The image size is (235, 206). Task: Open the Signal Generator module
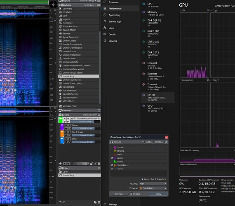click(x=78, y=37)
